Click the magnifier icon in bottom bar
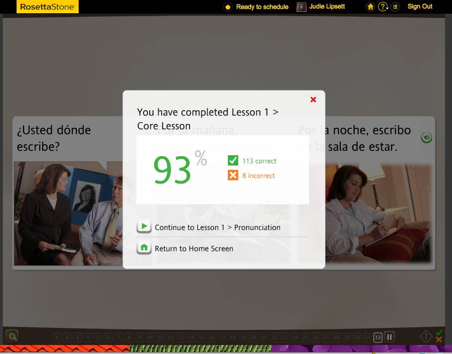The width and height of the screenshot is (452, 354). [x=12, y=336]
